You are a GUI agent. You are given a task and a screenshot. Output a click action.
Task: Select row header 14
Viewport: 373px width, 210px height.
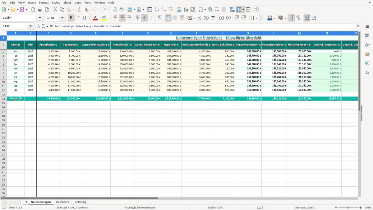(x=3, y=99)
